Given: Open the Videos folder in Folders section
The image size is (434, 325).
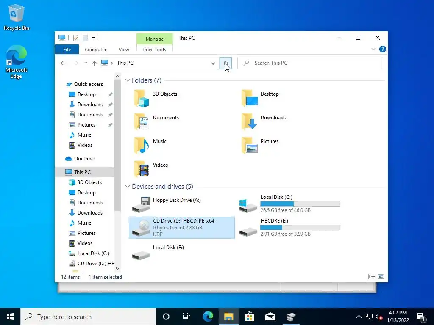Looking at the screenshot, I should tap(151, 169).
